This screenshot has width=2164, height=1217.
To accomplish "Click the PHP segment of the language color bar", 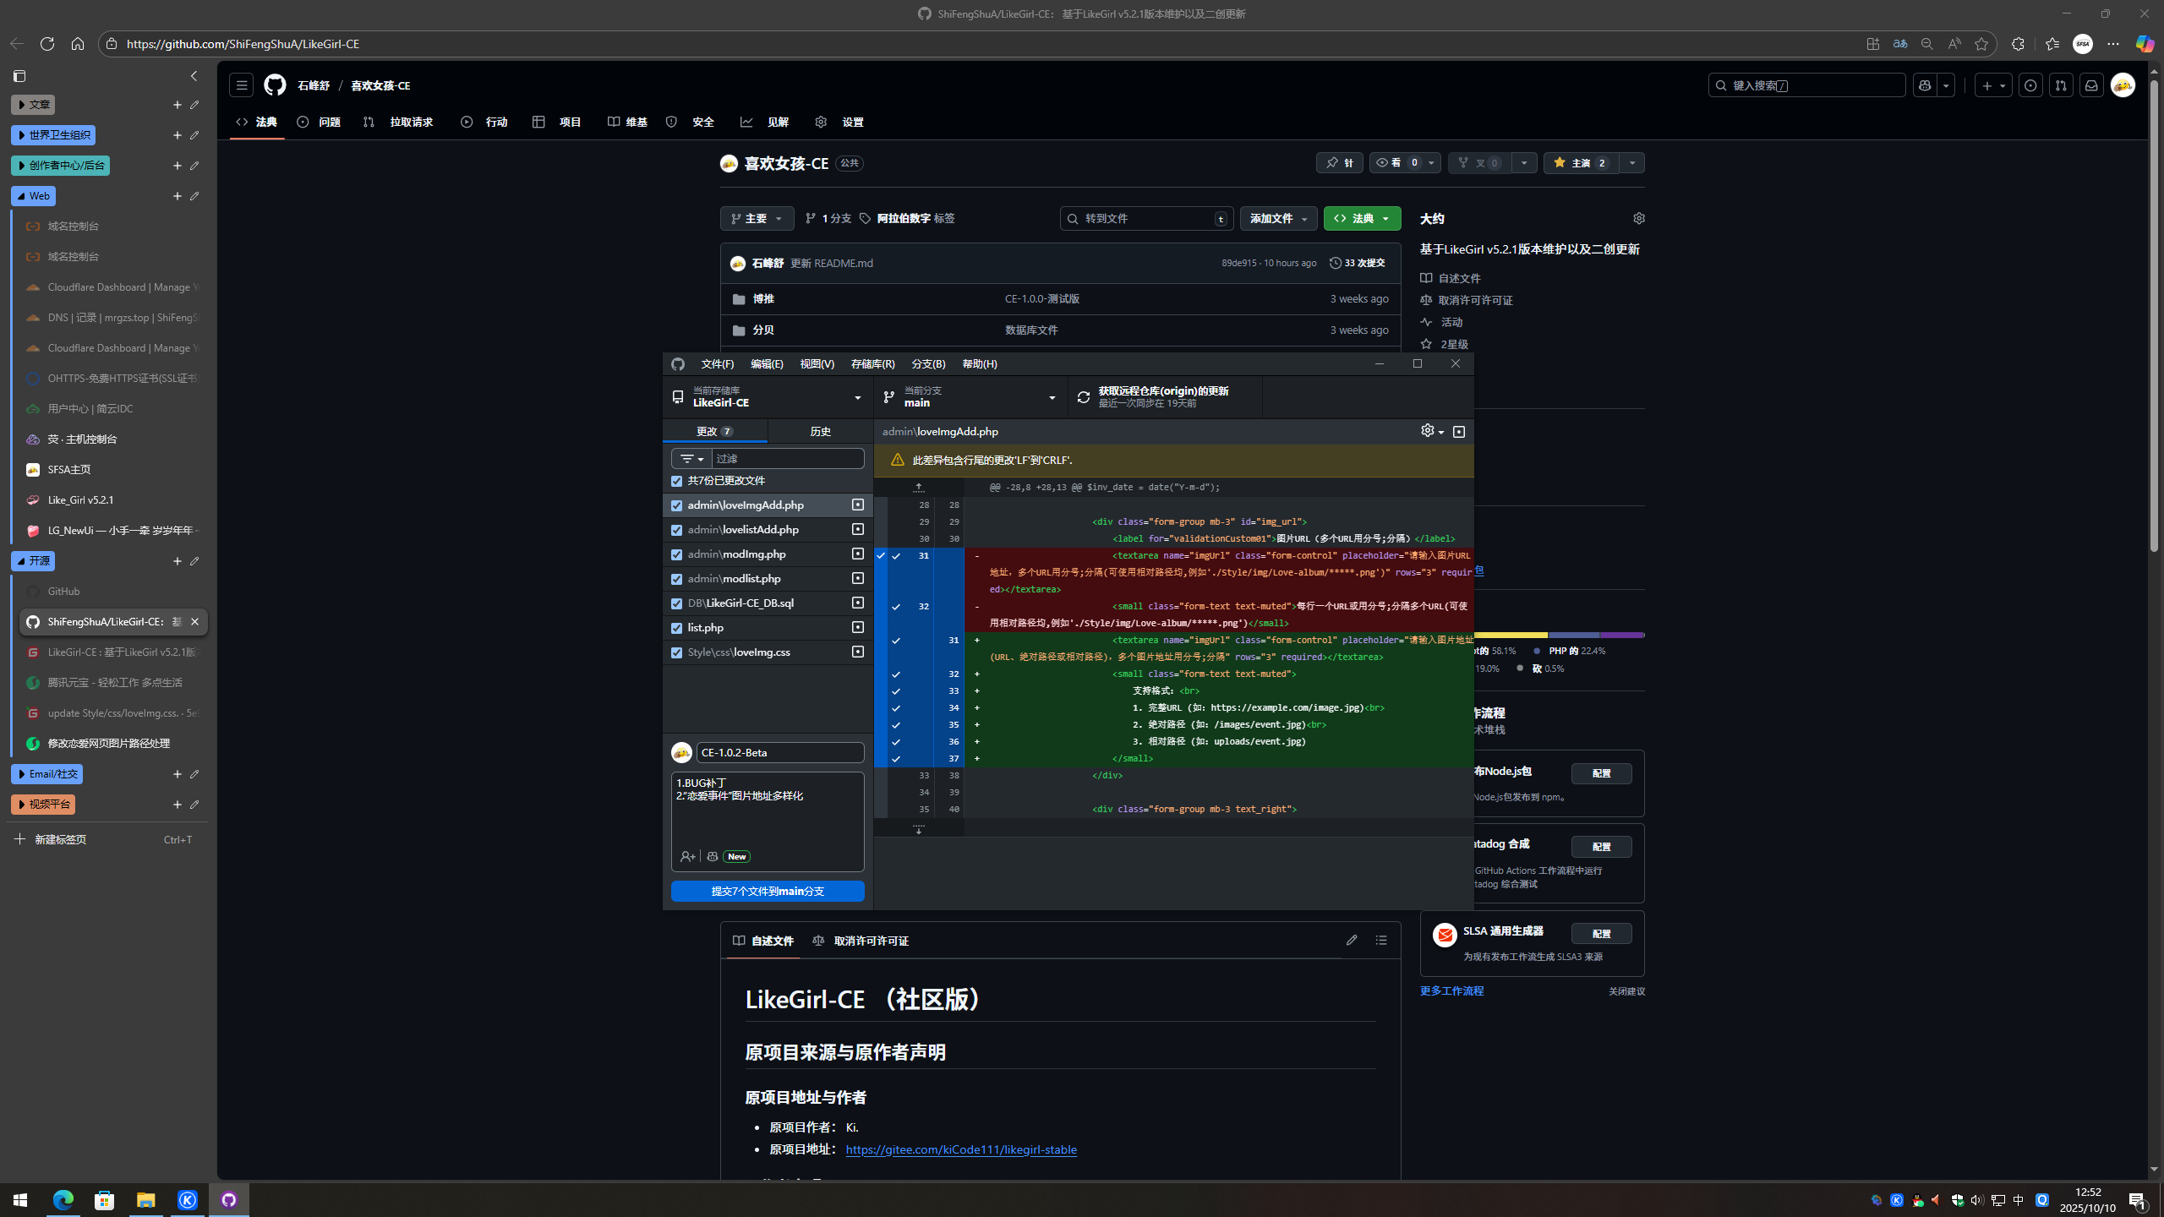I will 1564,634.
